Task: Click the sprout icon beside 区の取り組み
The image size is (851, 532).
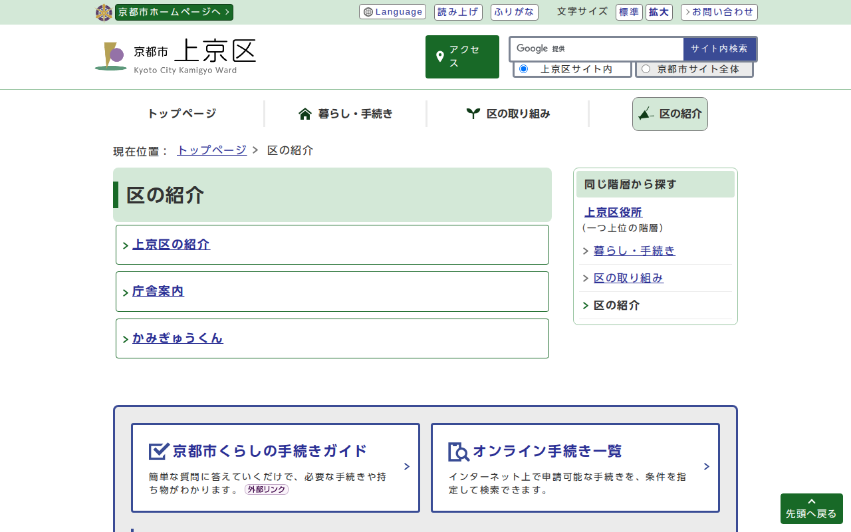Action: pyautogui.click(x=473, y=114)
